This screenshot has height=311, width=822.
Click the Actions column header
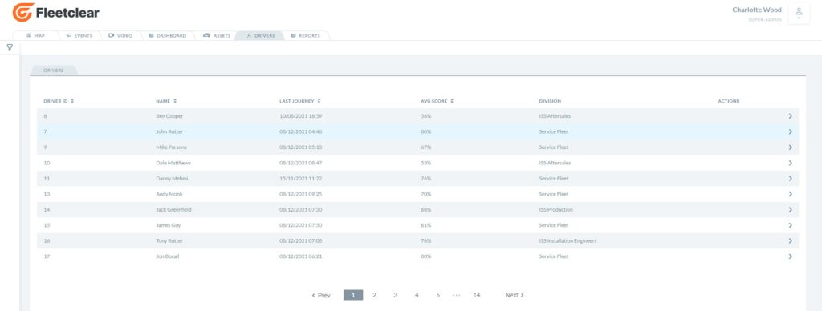point(729,101)
